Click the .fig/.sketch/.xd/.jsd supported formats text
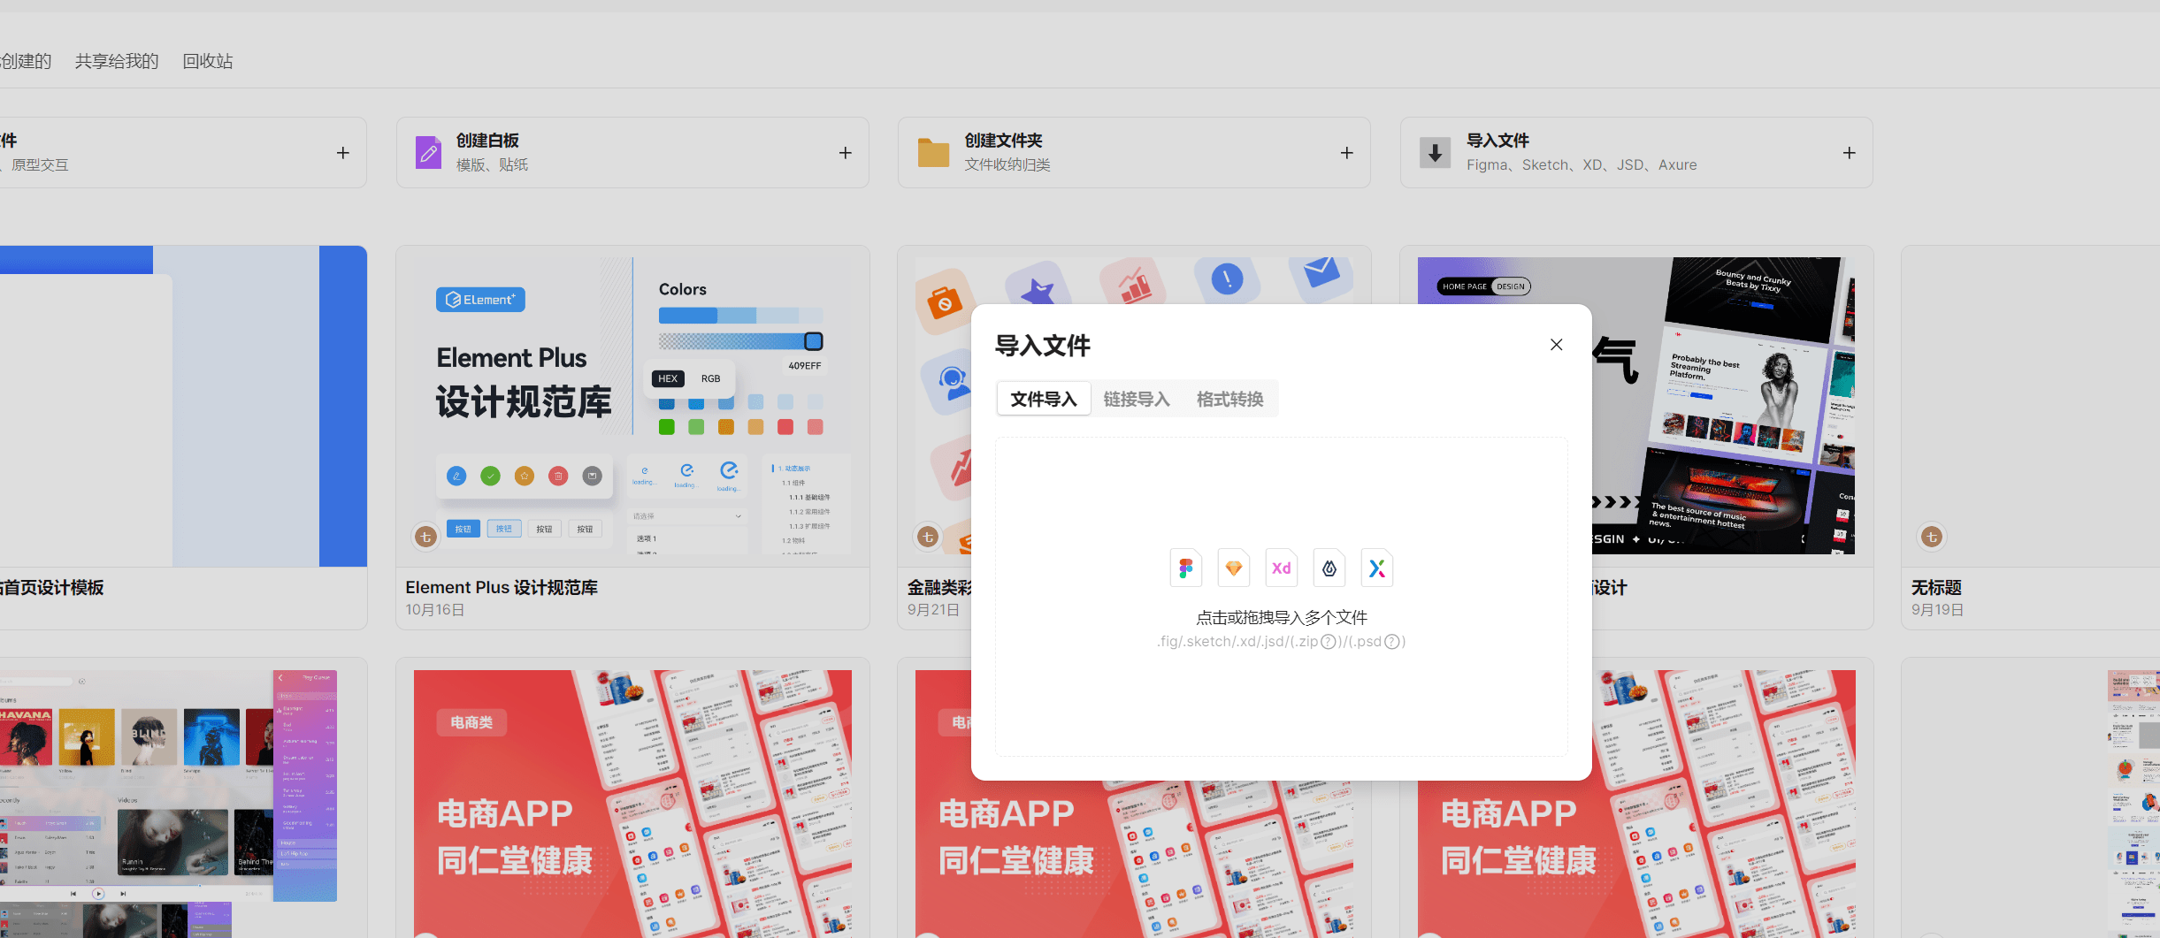Image resolution: width=2160 pixels, height=938 pixels. point(1281,642)
